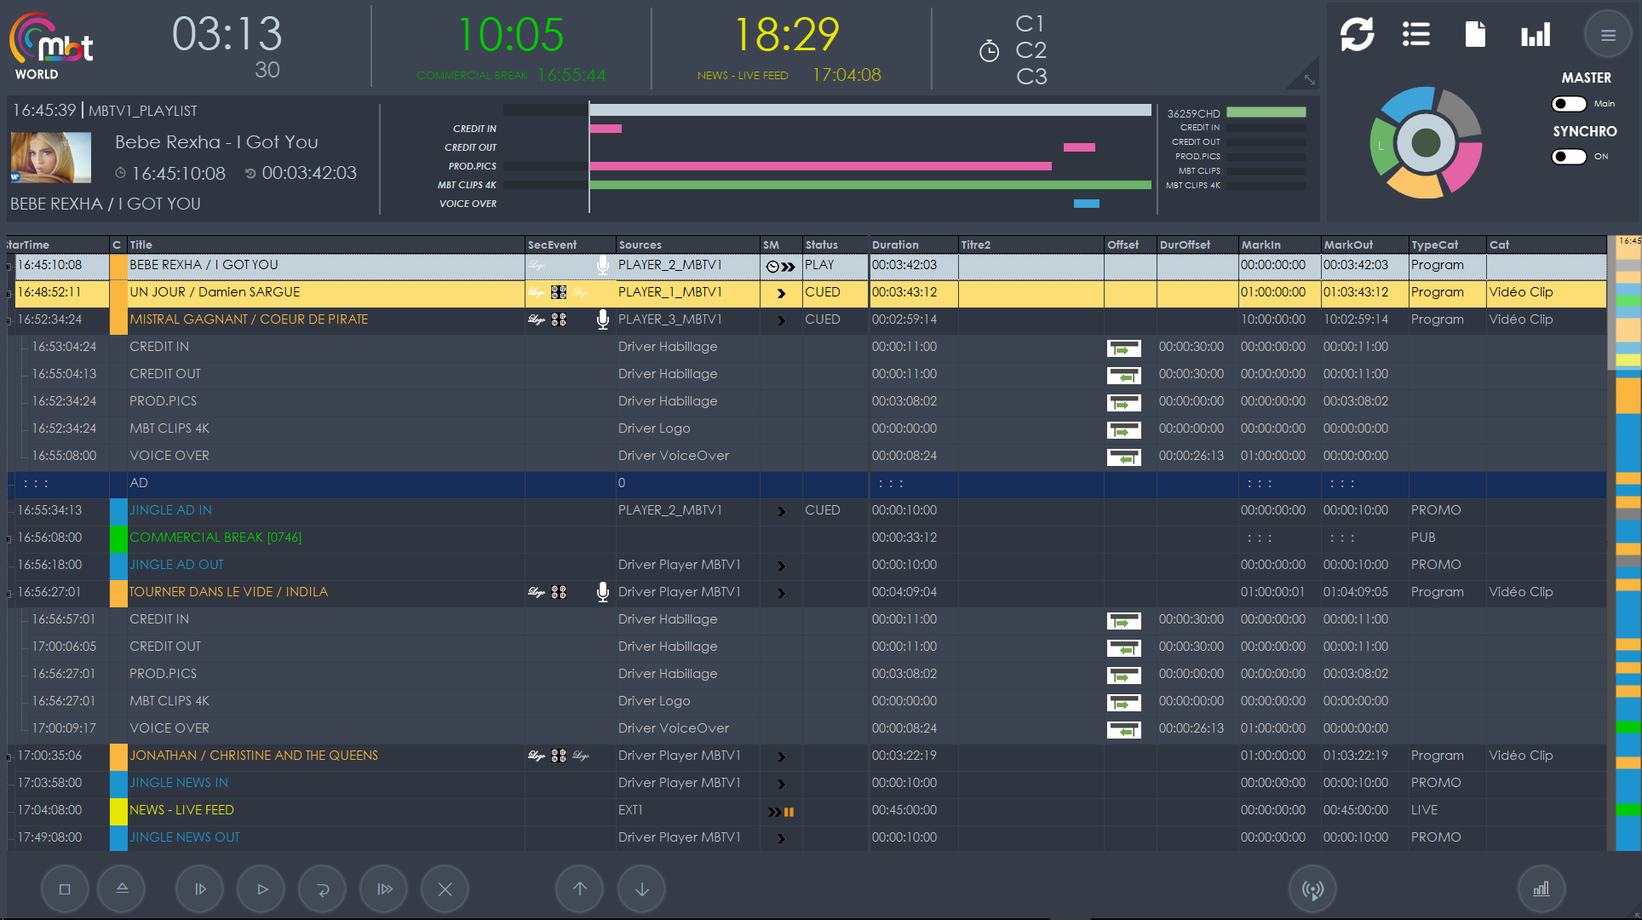Toggle the MASTER Main switch

1569,104
